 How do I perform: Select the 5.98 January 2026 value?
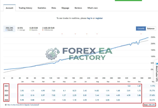[x=22, y=100]
